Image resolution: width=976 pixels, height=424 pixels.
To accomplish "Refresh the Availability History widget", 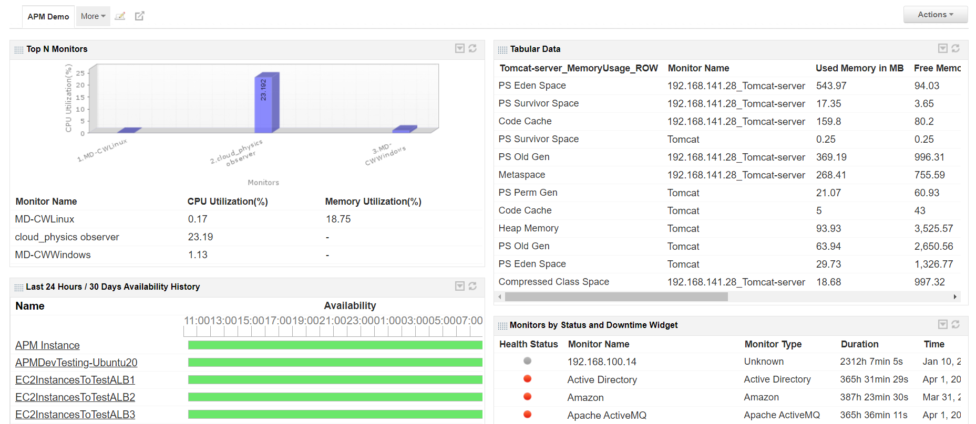I will click(472, 286).
